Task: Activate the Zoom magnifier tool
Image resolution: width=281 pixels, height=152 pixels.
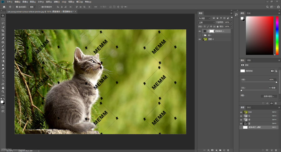Action: (3, 91)
